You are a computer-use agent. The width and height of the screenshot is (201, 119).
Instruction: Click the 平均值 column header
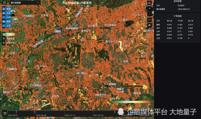tap(180, 21)
